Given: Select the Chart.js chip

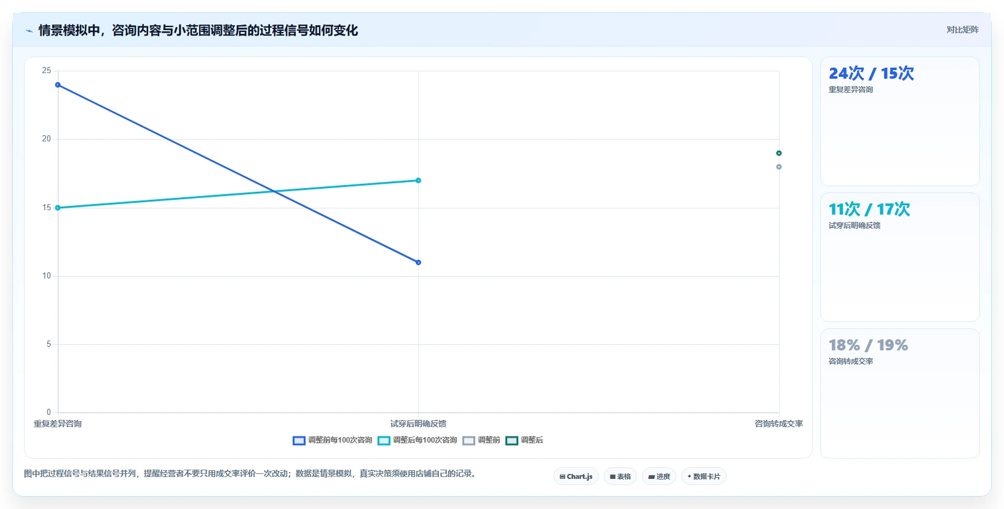Looking at the screenshot, I should 576,476.
